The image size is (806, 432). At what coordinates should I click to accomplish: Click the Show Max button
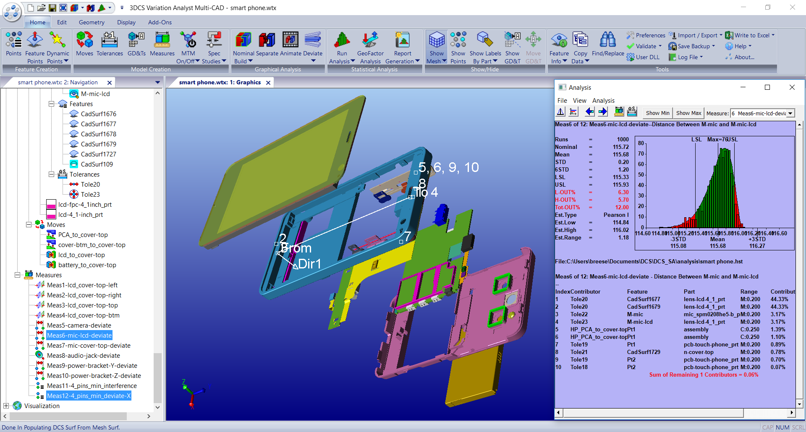[x=688, y=113]
